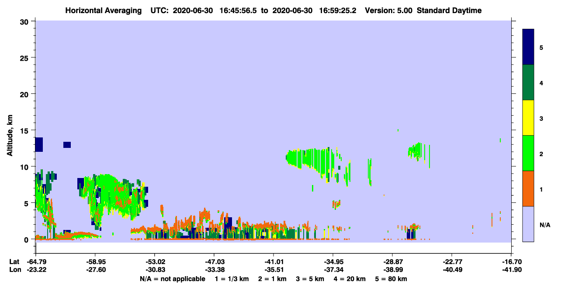The height and width of the screenshot is (291, 568).
Task: Click the longitude value -27.60
Action: click(x=95, y=270)
